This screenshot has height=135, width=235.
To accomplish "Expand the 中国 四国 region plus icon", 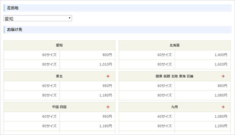I will click(x=108, y=107).
